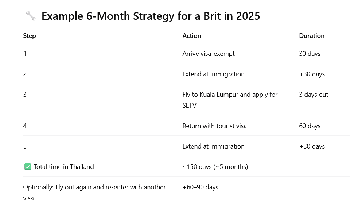350x212 pixels.
Task: Click the green checkmark emoji icon
Action: click(28, 167)
